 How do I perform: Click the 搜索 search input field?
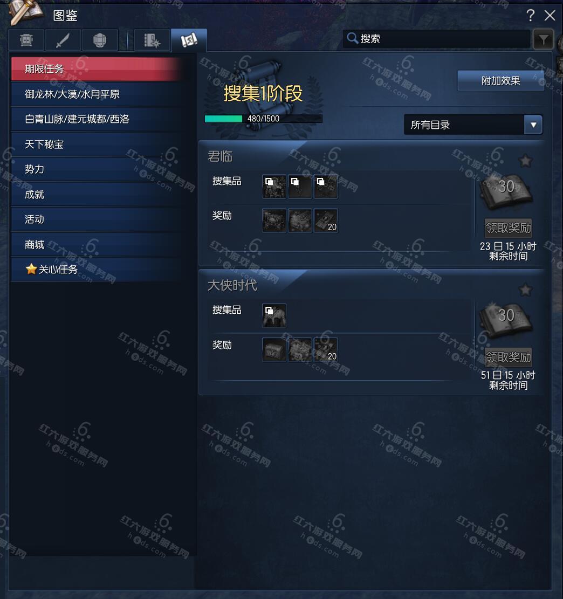tap(436, 39)
